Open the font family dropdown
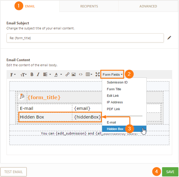The width and height of the screenshot is (179, 177). click(x=13, y=74)
